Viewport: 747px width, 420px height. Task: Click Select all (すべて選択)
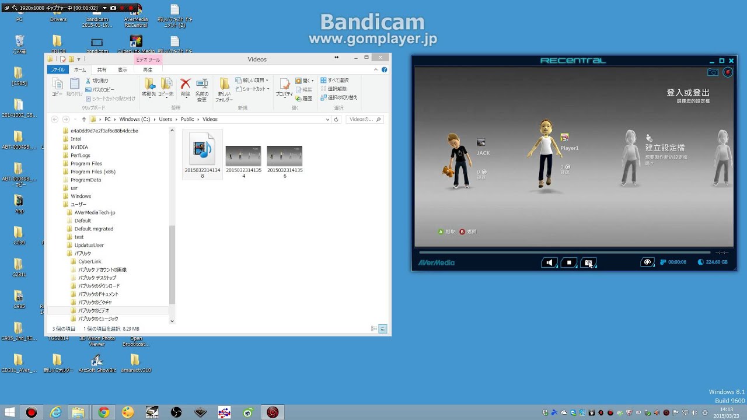(334, 80)
